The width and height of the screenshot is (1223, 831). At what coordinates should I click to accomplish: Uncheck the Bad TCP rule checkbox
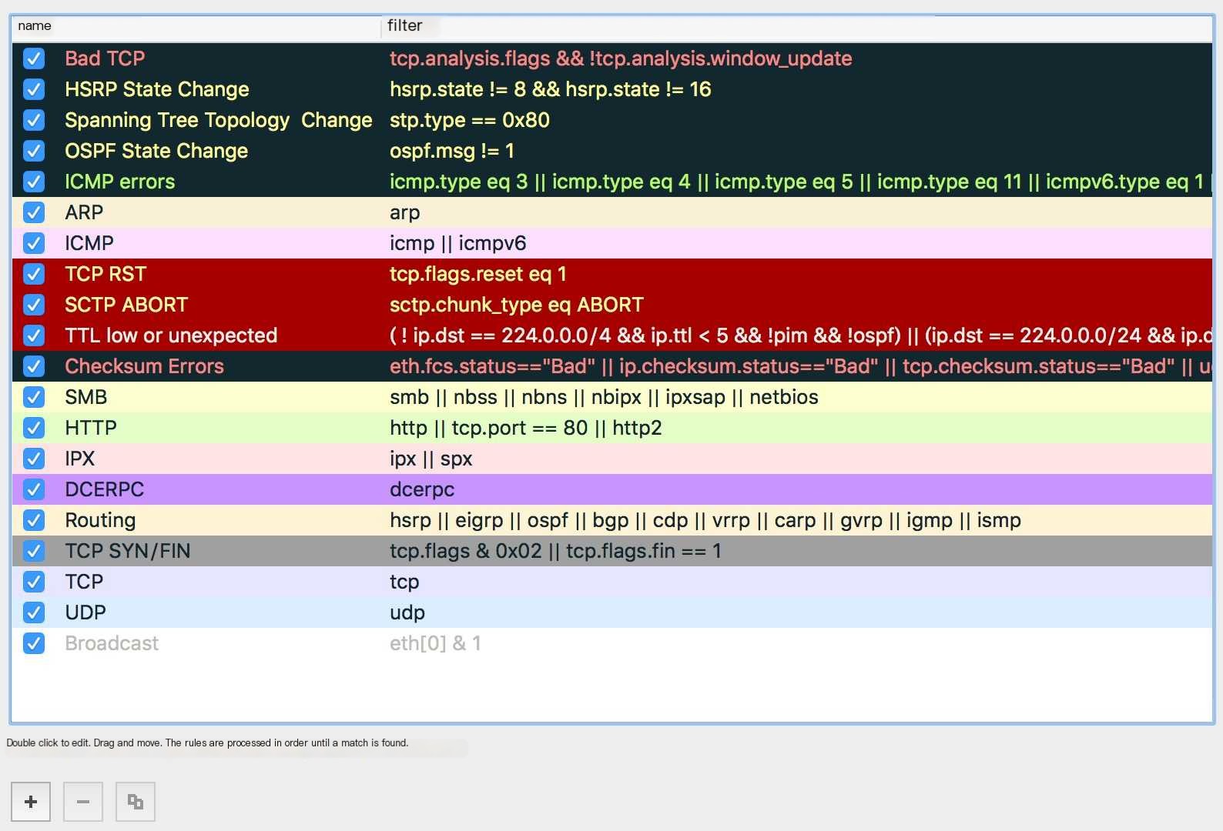[x=34, y=58]
